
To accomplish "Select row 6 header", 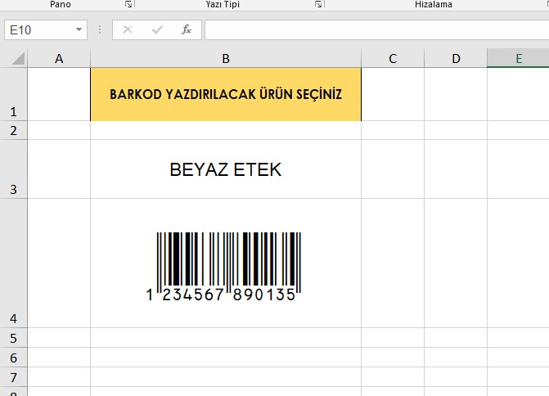I will (x=13, y=358).
